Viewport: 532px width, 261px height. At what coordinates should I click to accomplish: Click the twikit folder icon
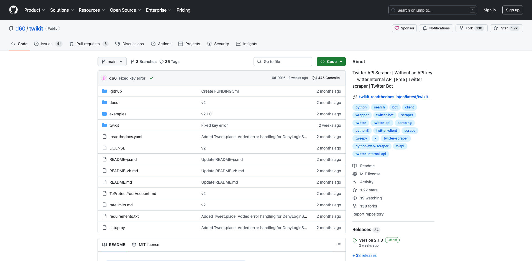[x=104, y=125]
